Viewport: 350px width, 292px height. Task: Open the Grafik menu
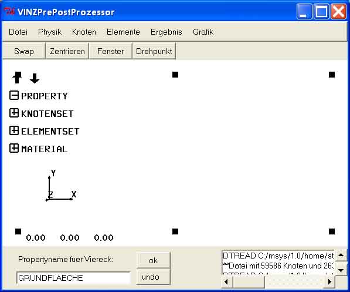point(203,32)
